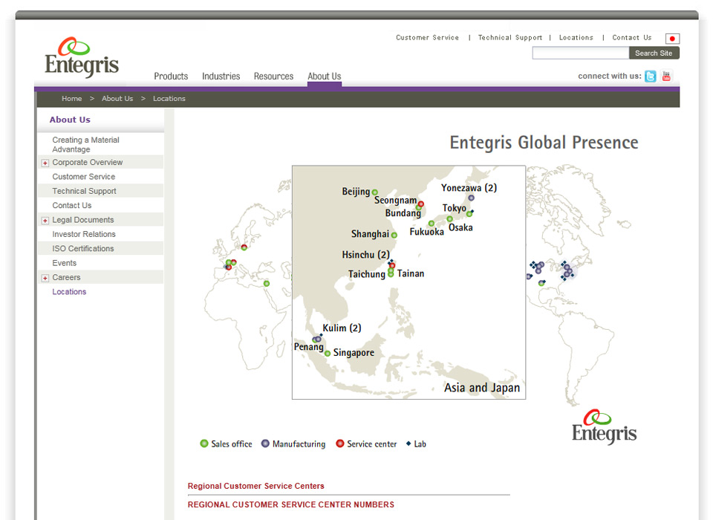Click the Asia and Japan map inset
The height and width of the screenshot is (520, 713).
[x=408, y=282]
